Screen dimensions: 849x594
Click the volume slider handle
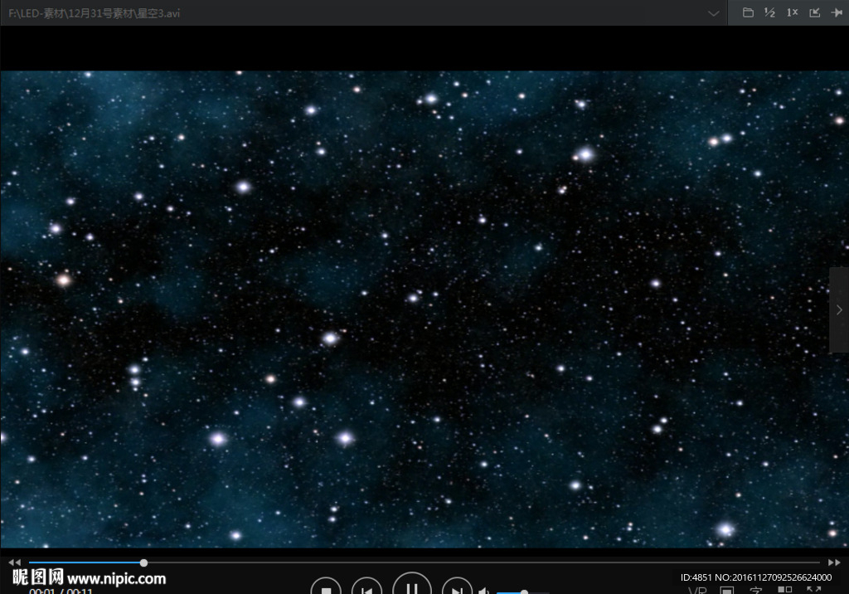[x=524, y=592]
